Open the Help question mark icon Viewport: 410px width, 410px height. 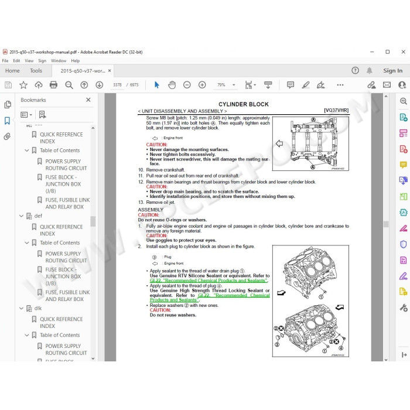tap(355, 70)
